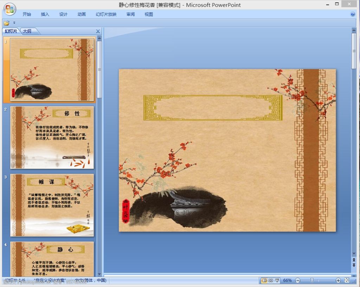Open the 幻灯片放映 ribbon tab
The width and height of the screenshot is (360, 287).
pos(106,14)
